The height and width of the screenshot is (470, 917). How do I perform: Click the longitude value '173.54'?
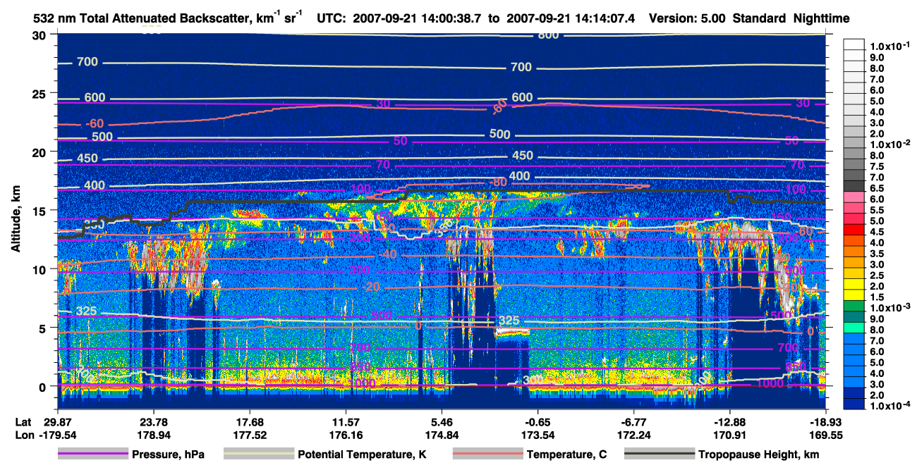tap(538, 435)
